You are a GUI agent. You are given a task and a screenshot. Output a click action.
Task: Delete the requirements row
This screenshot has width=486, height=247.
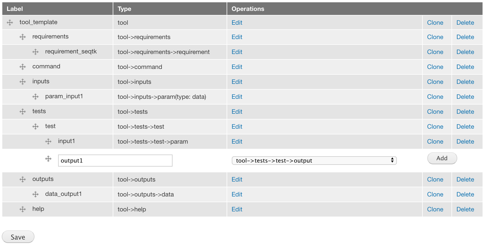pyautogui.click(x=465, y=37)
